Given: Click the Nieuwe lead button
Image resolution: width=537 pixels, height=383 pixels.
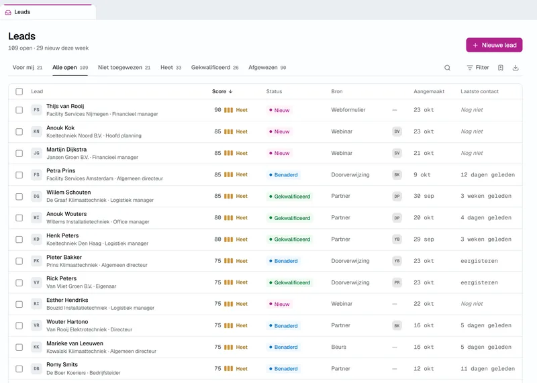Looking at the screenshot, I should (494, 45).
